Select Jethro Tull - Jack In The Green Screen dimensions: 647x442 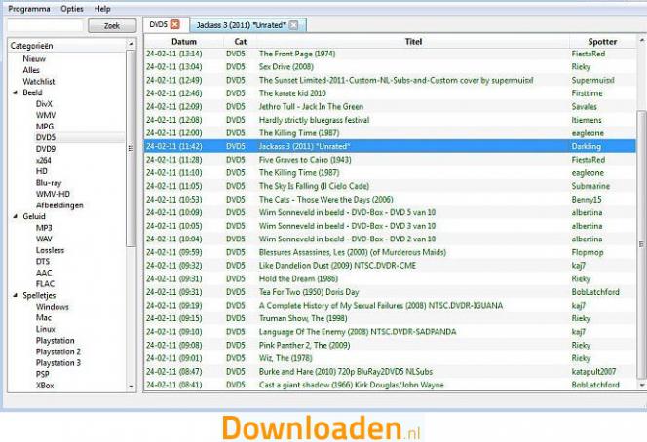tap(390, 106)
